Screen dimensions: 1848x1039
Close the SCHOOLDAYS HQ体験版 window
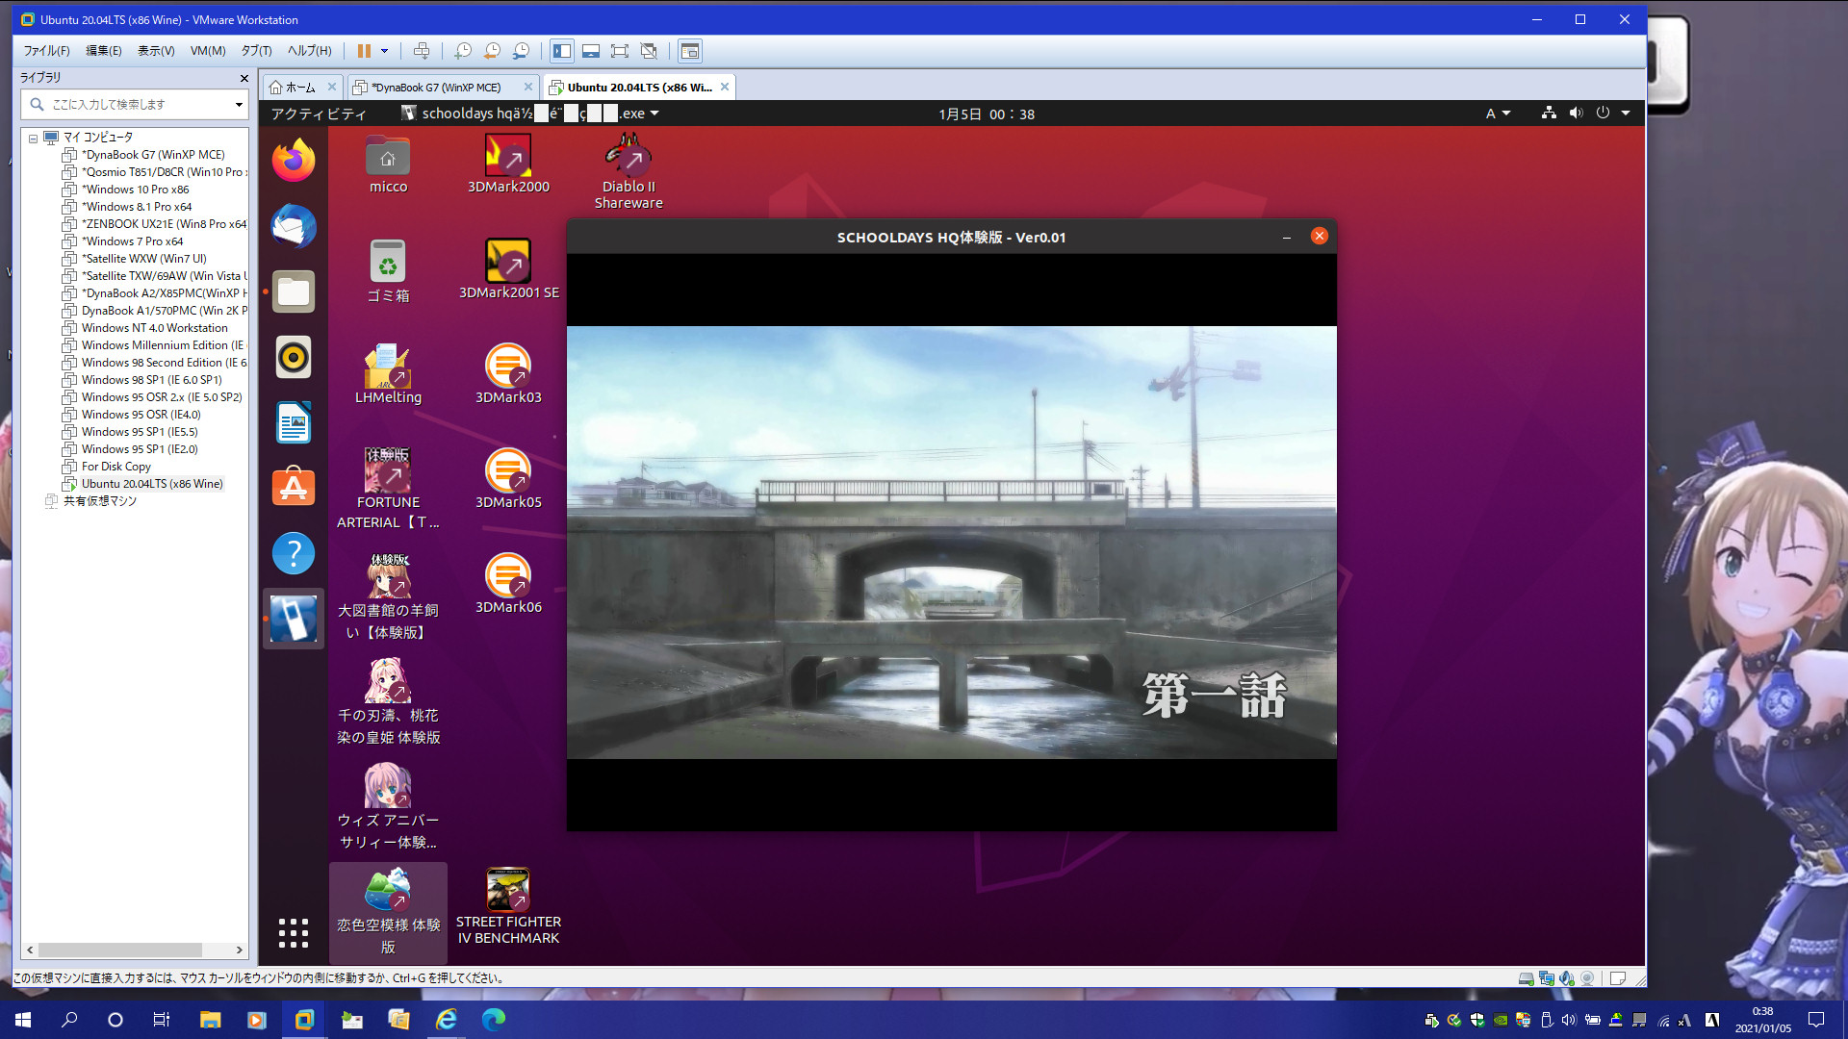[1320, 236]
